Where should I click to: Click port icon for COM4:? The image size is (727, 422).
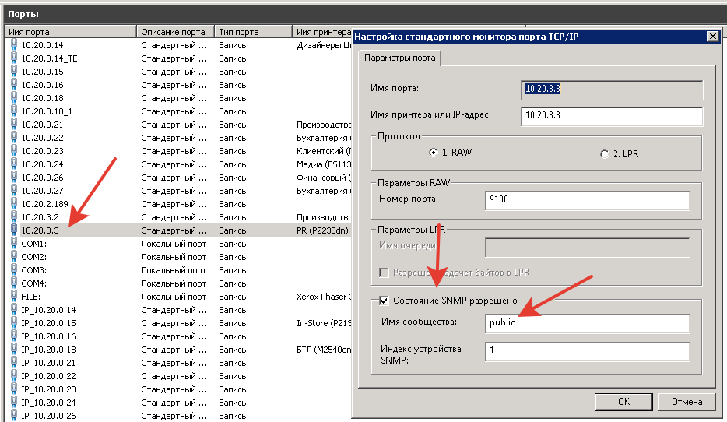coord(14,283)
